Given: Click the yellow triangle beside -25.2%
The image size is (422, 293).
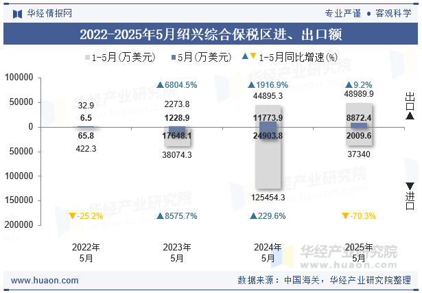Looking at the screenshot, I should 72,215.
